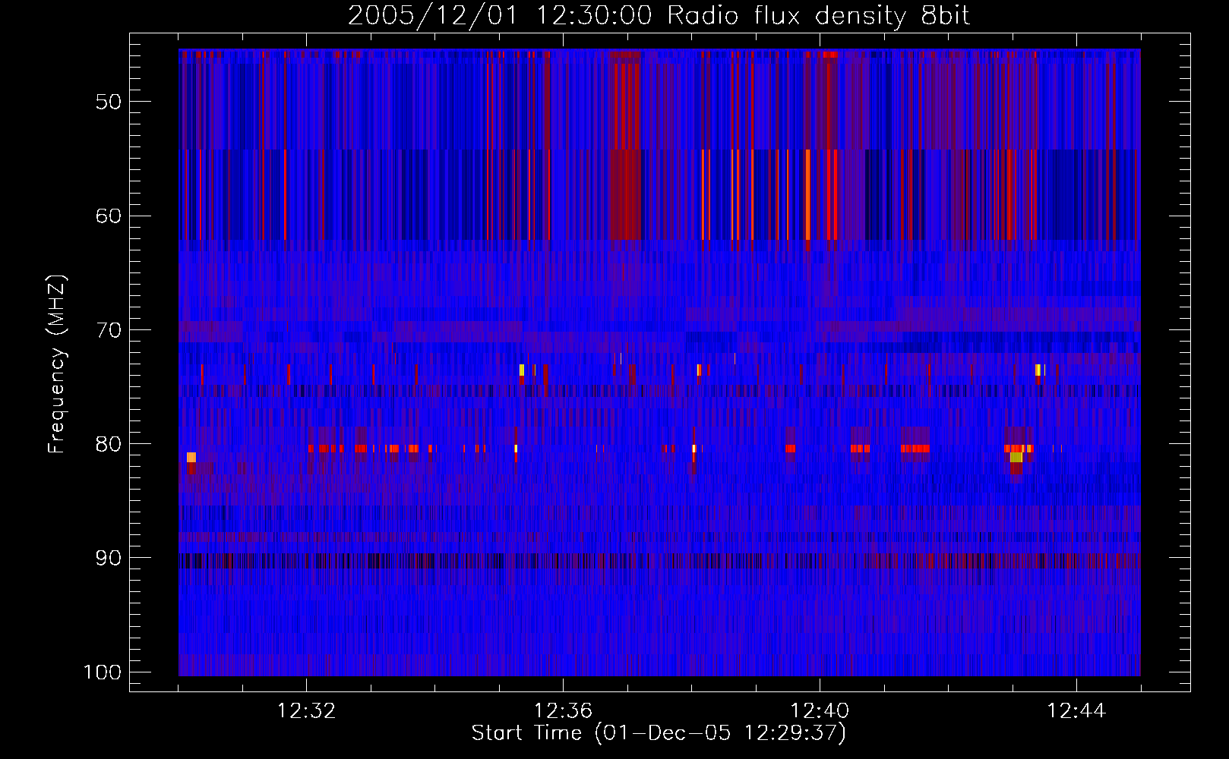The height and width of the screenshot is (759, 1229).
Task: Click the 70 frequency tick label
Action: pyautogui.click(x=108, y=330)
